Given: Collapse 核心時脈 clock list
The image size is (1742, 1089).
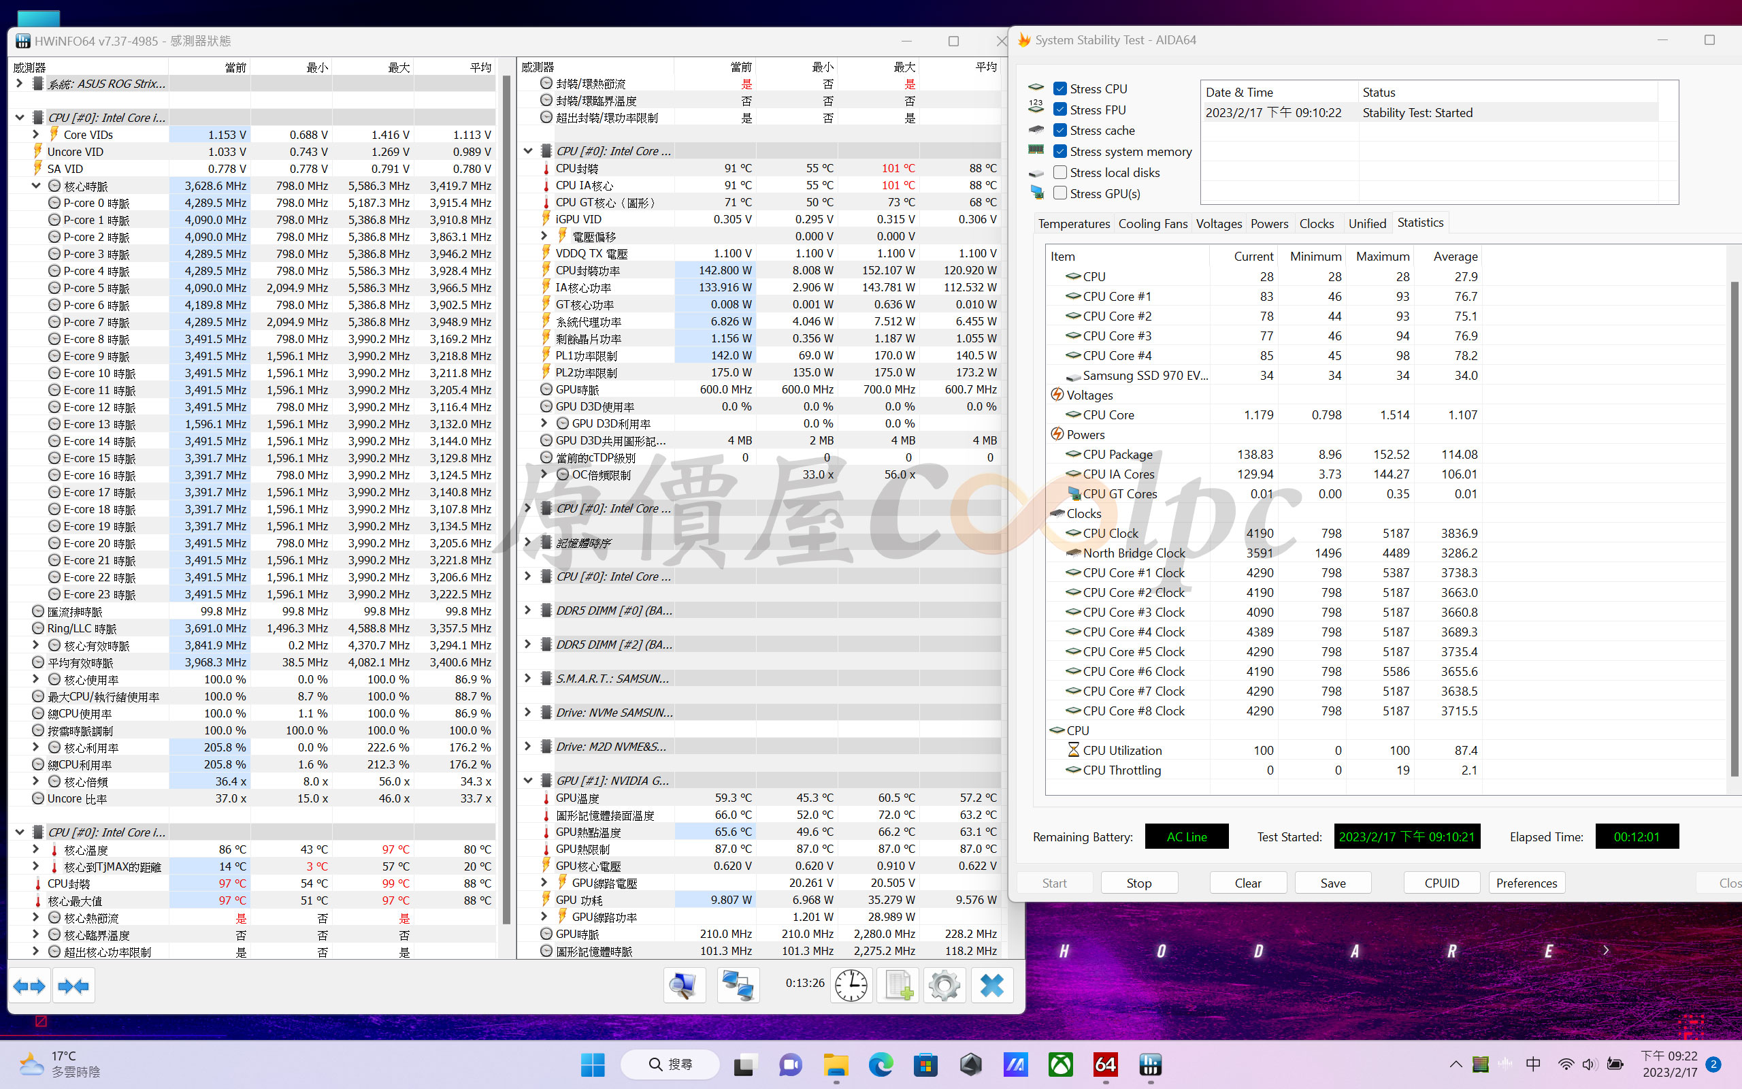Looking at the screenshot, I should tap(35, 186).
